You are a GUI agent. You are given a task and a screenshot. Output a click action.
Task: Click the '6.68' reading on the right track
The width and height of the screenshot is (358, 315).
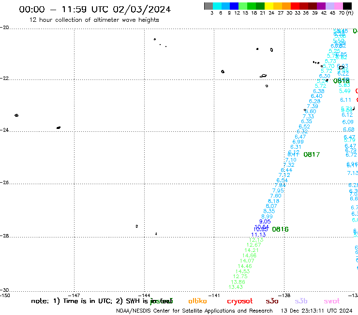pyautogui.click(x=349, y=130)
